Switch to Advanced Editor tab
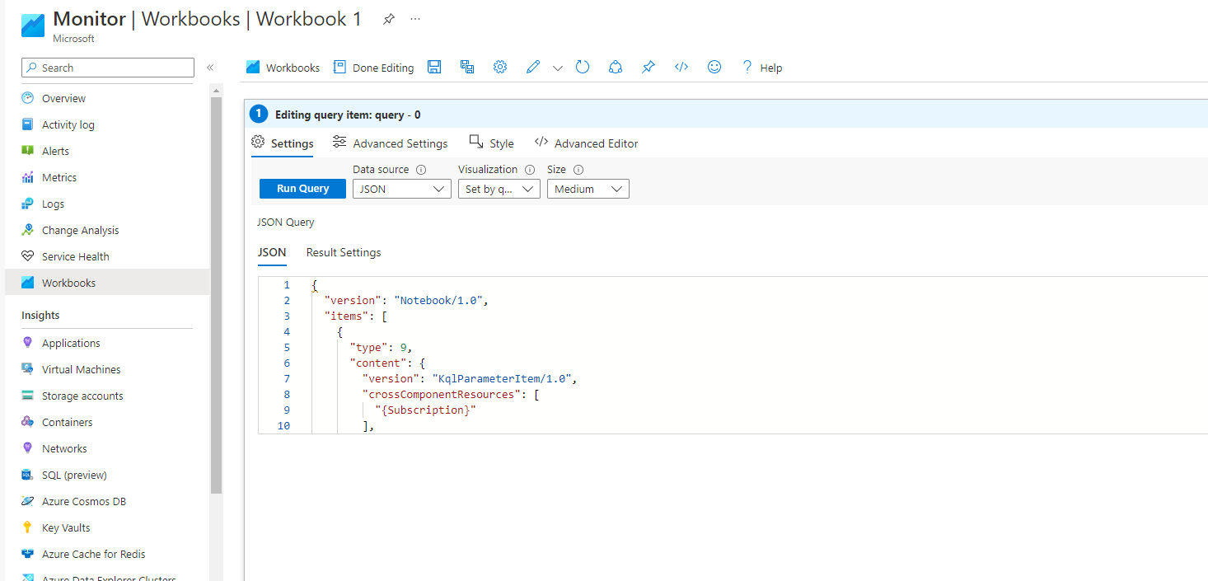The image size is (1208, 581). pos(587,143)
